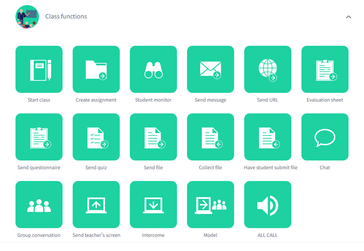Start a Group conversation via people icon

tap(39, 205)
